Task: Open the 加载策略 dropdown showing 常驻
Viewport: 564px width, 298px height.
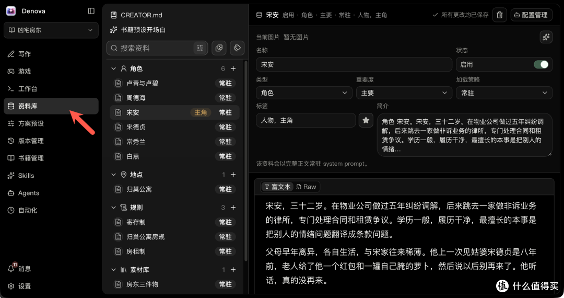Action: [504, 93]
